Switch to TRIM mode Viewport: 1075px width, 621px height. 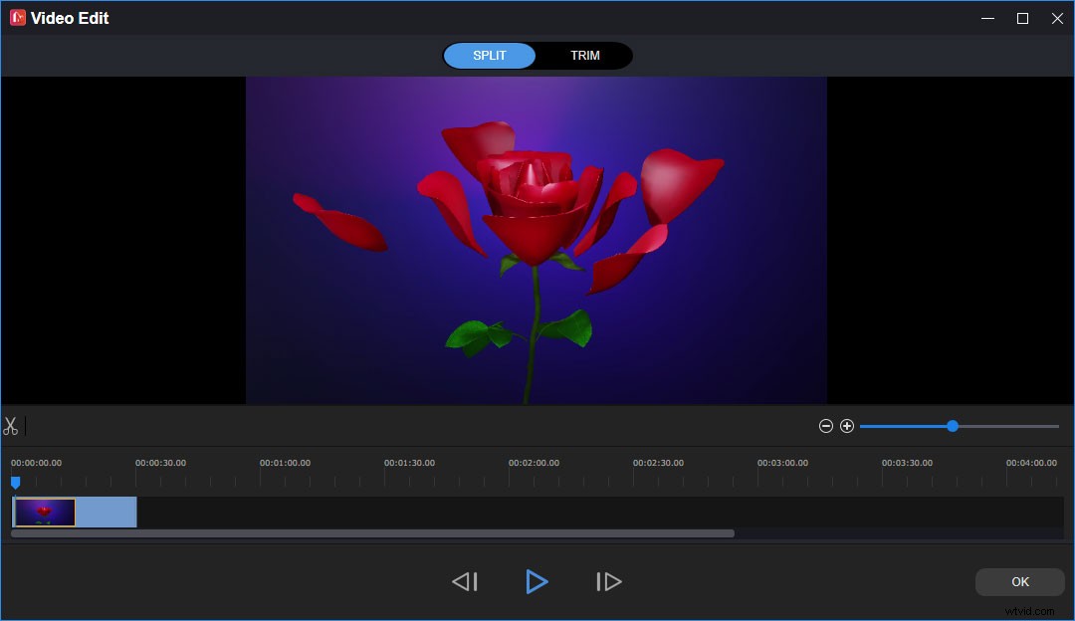pyautogui.click(x=585, y=56)
